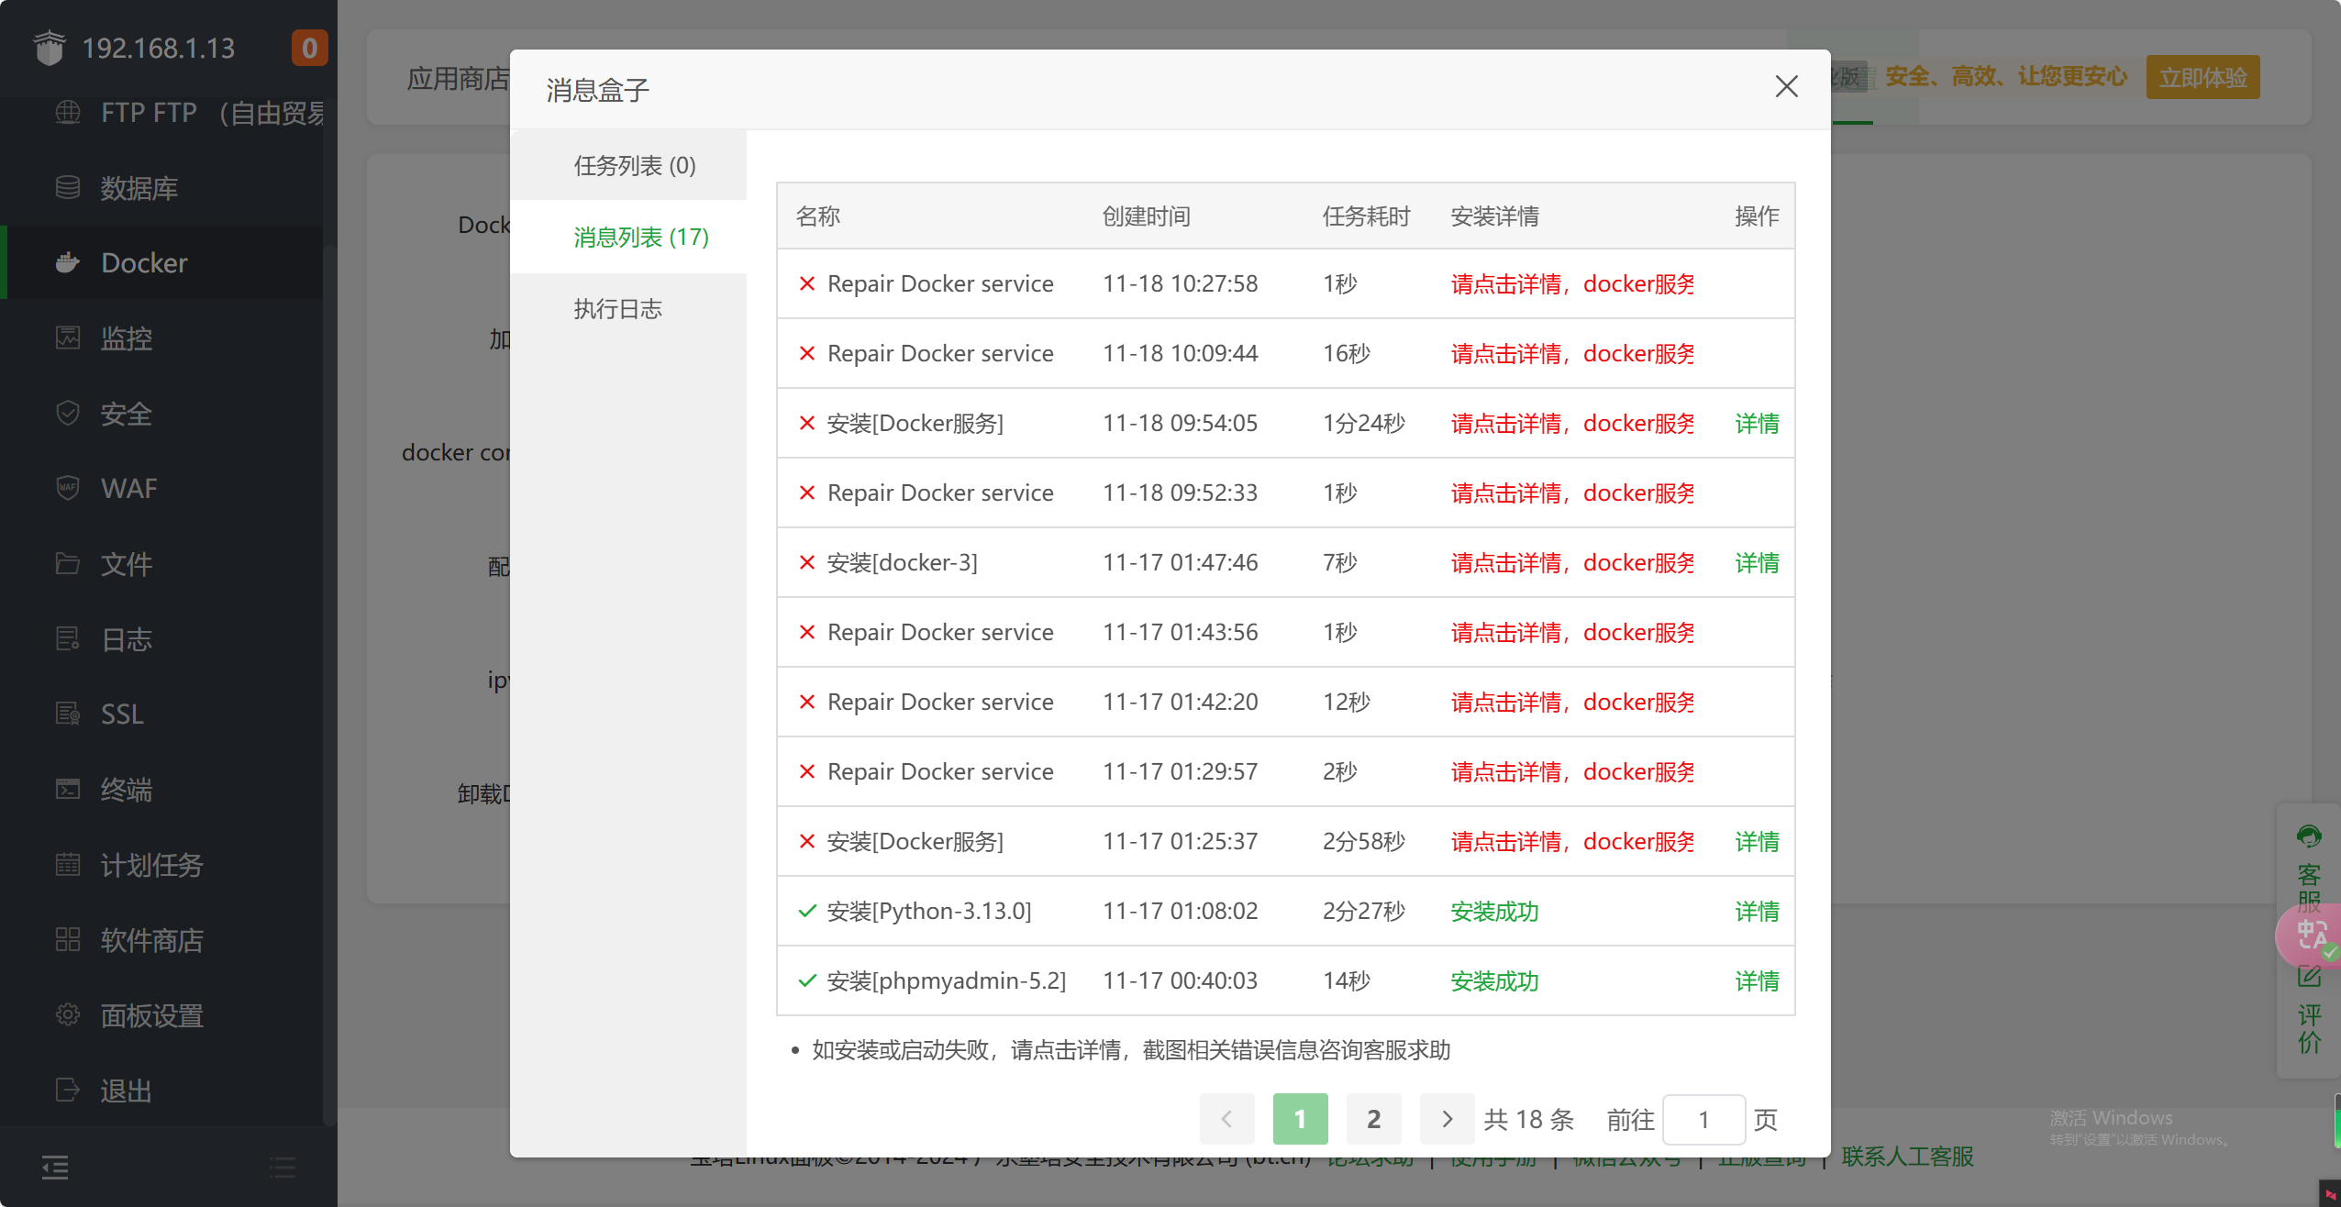Open details for 11-17 01:25:37 Docker install
This screenshot has height=1207, width=2341.
(x=1757, y=841)
